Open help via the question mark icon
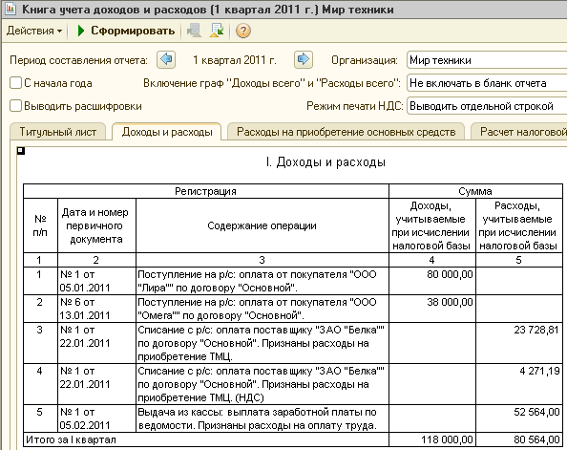The height and width of the screenshot is (450, 567). tap(243, 31)
